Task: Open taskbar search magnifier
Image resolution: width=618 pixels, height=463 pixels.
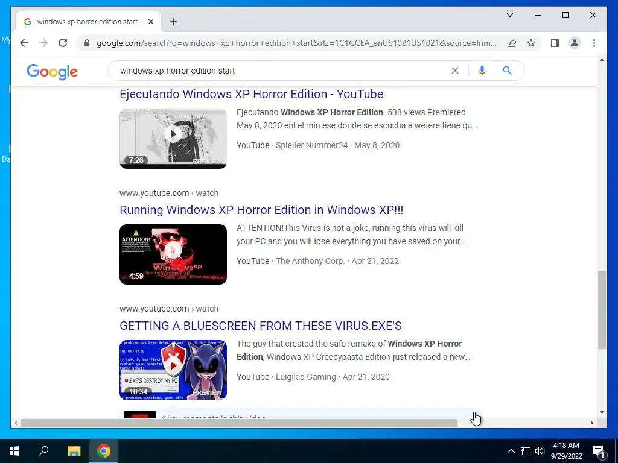Action: pos(43,451)
